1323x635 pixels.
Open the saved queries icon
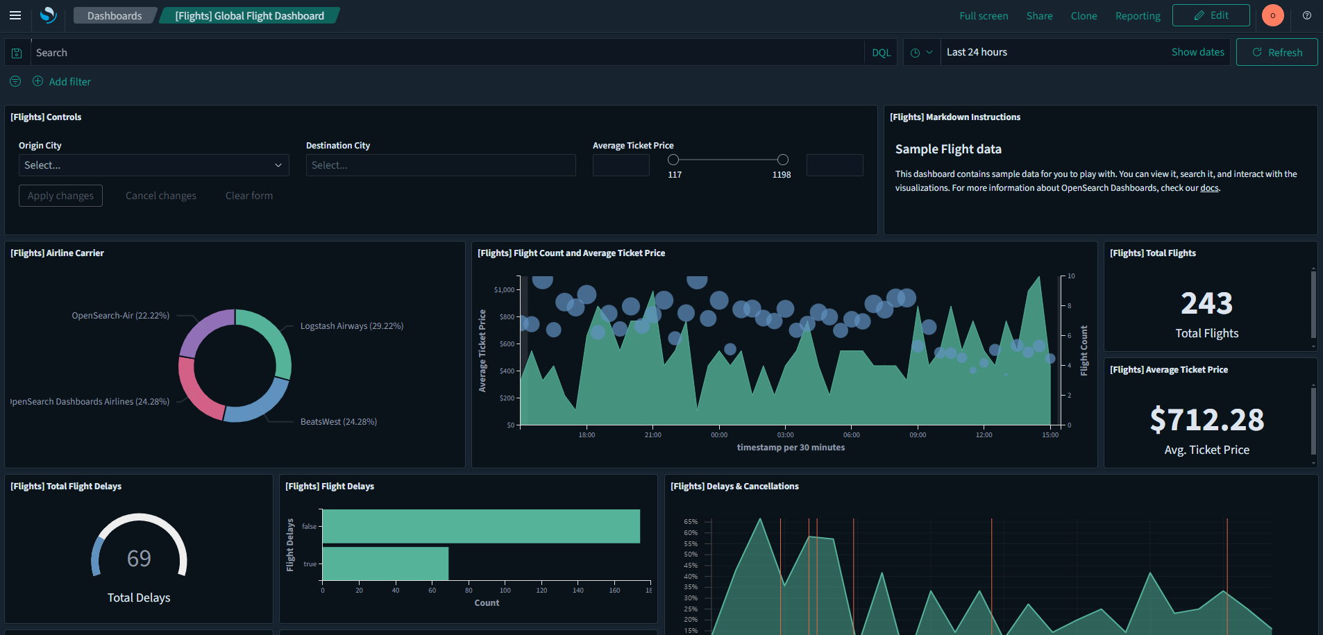17,53
